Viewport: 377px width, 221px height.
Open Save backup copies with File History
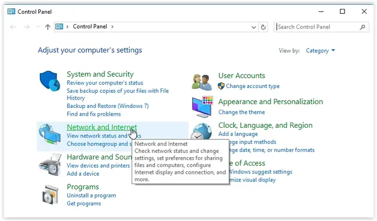coord(118,94)
